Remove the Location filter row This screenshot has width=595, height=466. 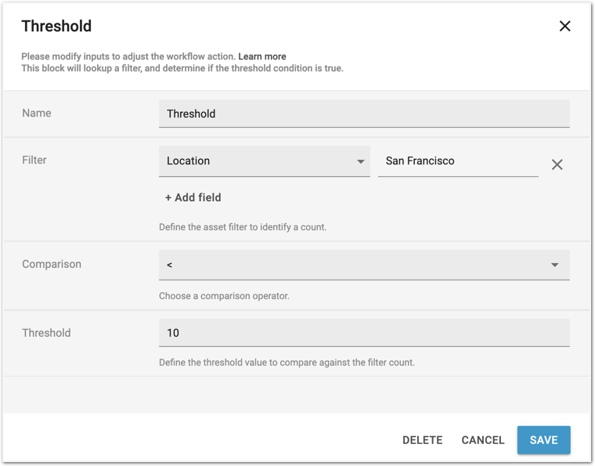click(557, 164)
